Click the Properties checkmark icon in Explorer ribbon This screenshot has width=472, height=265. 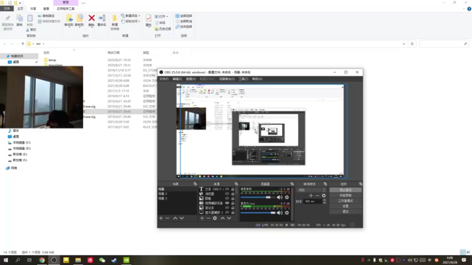point(149,19)
